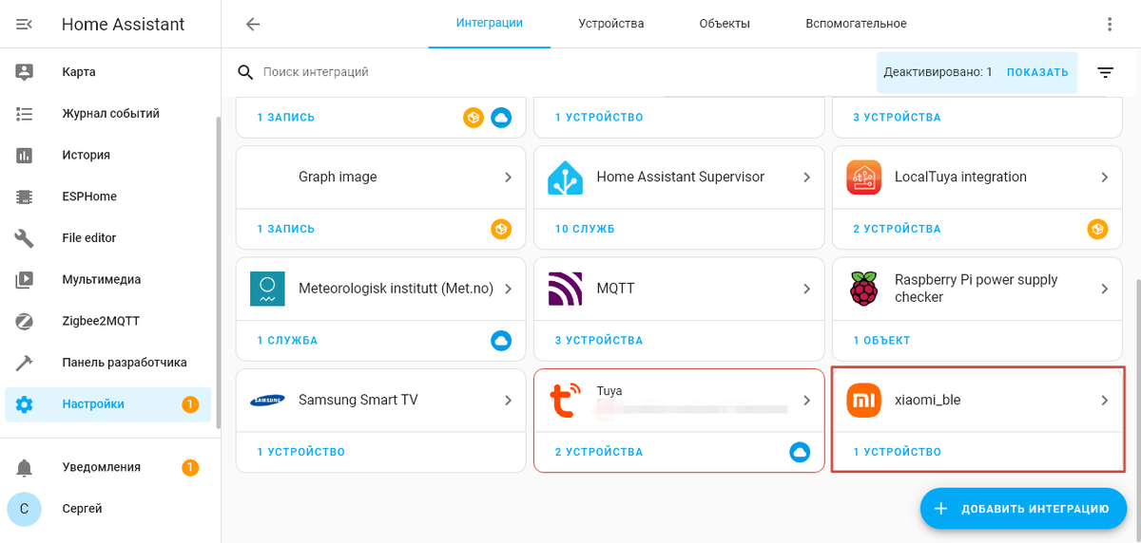Click the custom badge on LocalTuya card

coord(1098,229)
